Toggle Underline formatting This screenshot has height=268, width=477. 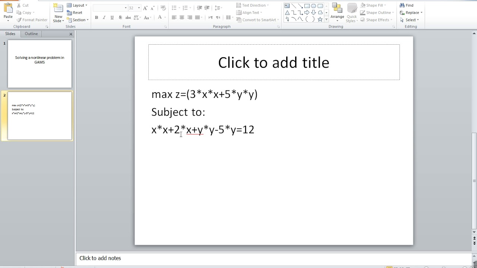112,17
